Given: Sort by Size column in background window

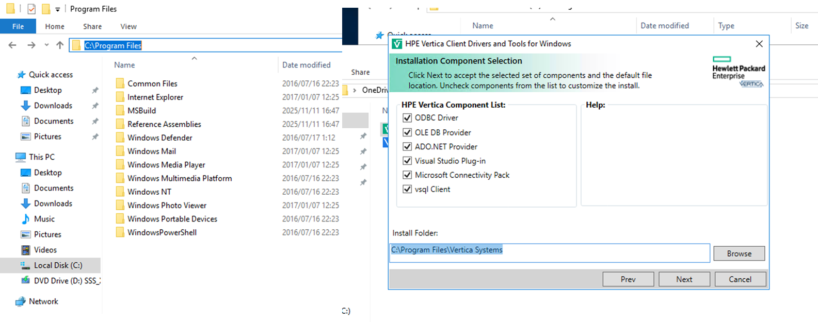Looking at the screenshot, I should click(801, 26).
